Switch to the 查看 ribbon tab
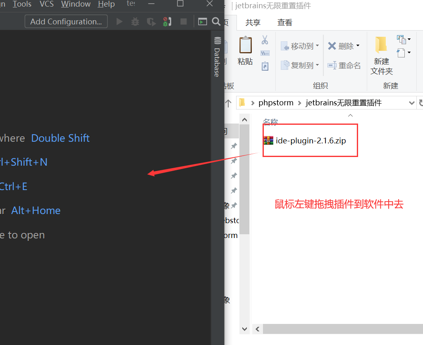Screen dimensions: 423x345 coord(285,22)
